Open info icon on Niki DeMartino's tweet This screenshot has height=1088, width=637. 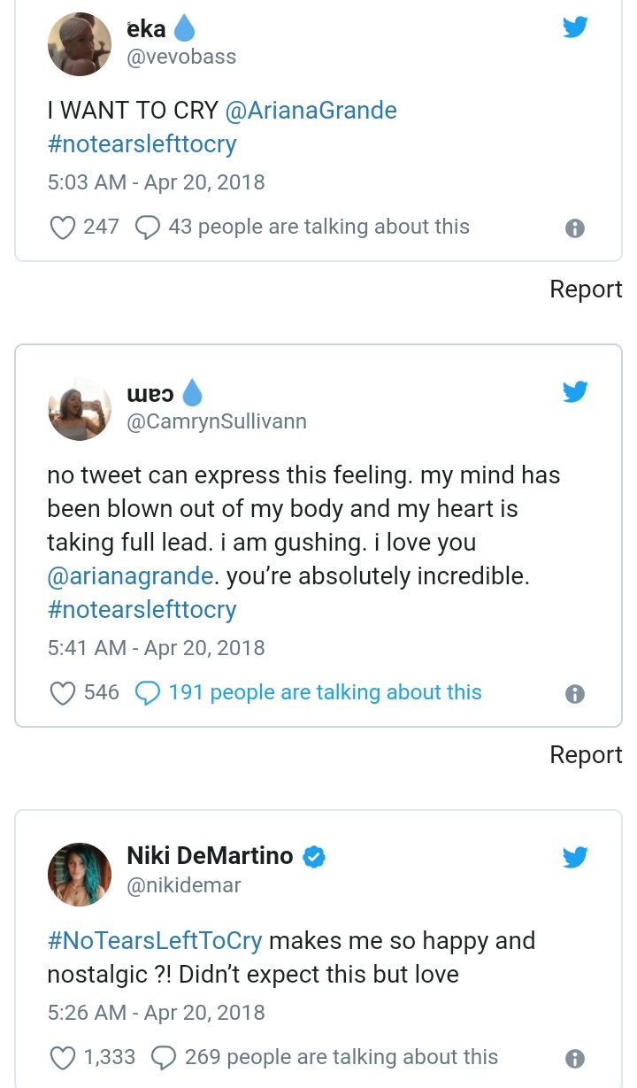coord(574,1058)
